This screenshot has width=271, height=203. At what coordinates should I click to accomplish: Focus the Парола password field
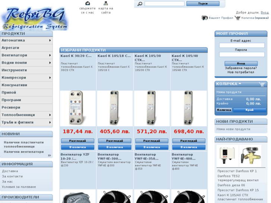242,54
